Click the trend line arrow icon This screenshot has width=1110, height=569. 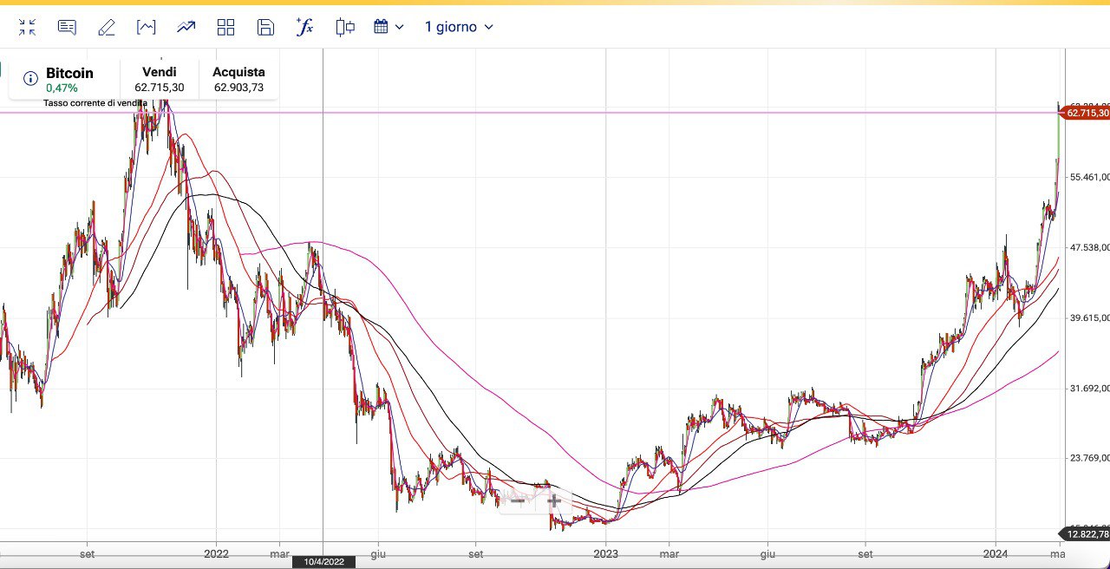[x=186, y=27]
